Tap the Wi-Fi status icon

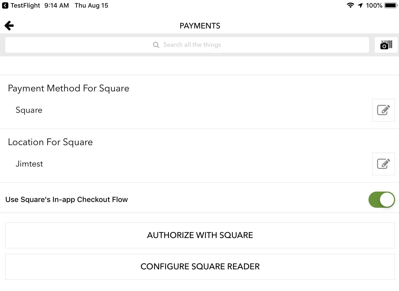[x=351, y=5]
